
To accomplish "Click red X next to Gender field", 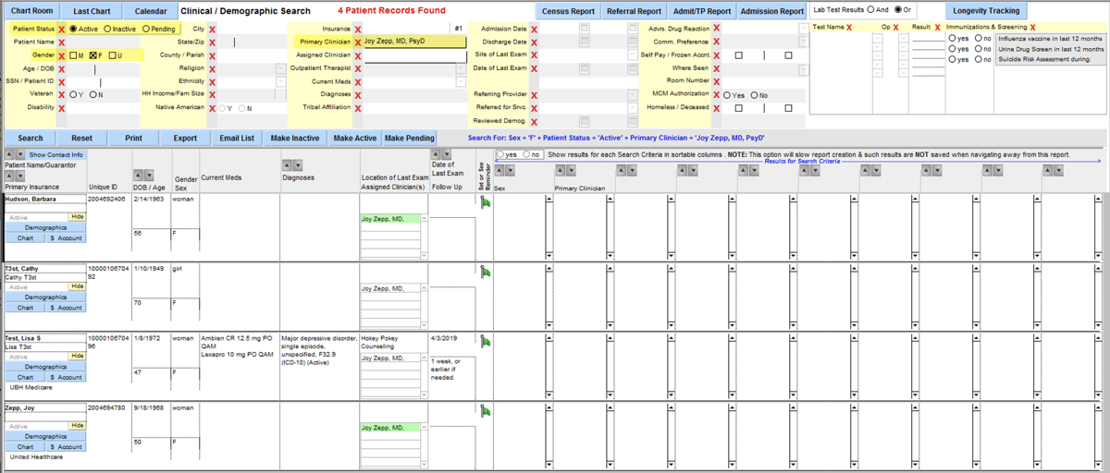I will tap(61, 55).
